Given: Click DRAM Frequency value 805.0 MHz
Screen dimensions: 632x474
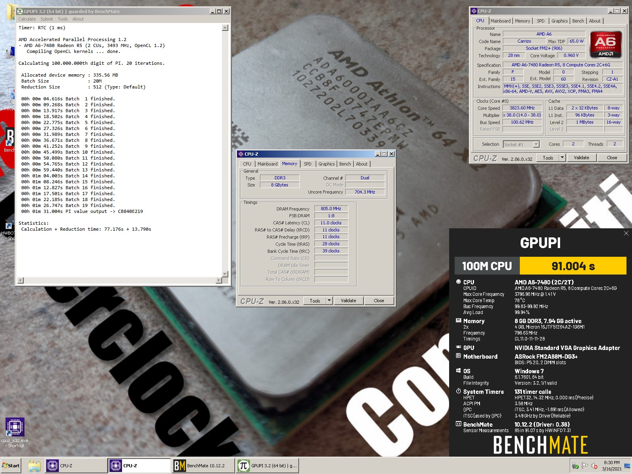Looking at the screenshot, I should click(331, 209).
